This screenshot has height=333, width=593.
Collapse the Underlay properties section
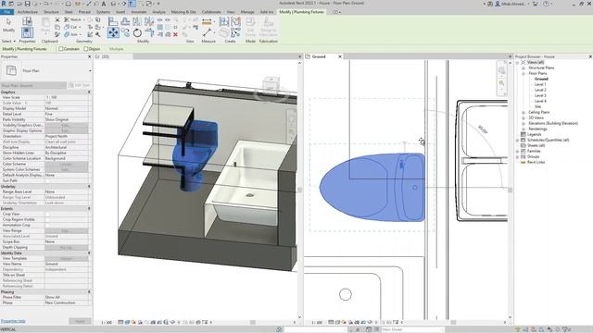point(89,187)
